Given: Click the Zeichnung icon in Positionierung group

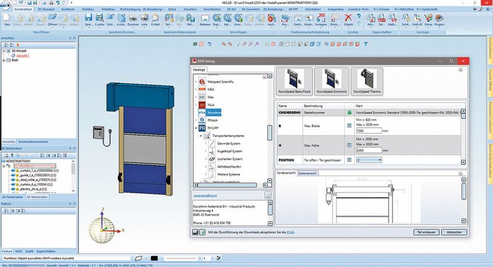Looking at the screenshot, I should pos(298,18).
